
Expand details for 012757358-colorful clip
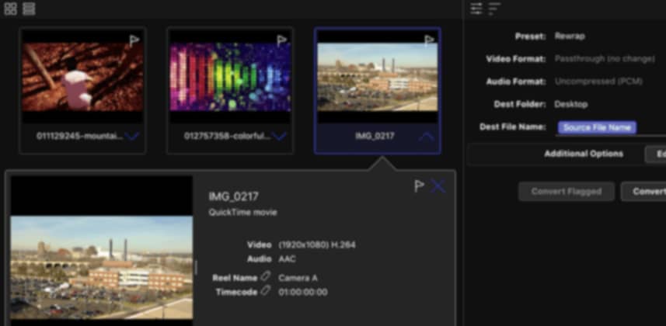[279, 137]
